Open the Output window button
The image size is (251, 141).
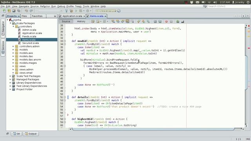pos(31,134)
